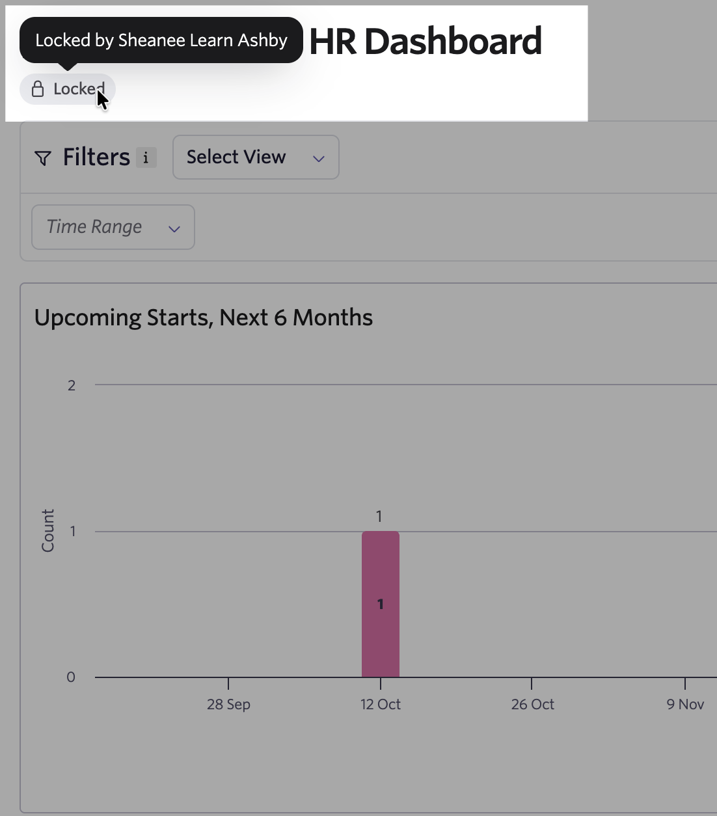This screenshot has height=816, width=717.
Task: Click the 26 Oct axis label
Action: click(x=533, y=704)
